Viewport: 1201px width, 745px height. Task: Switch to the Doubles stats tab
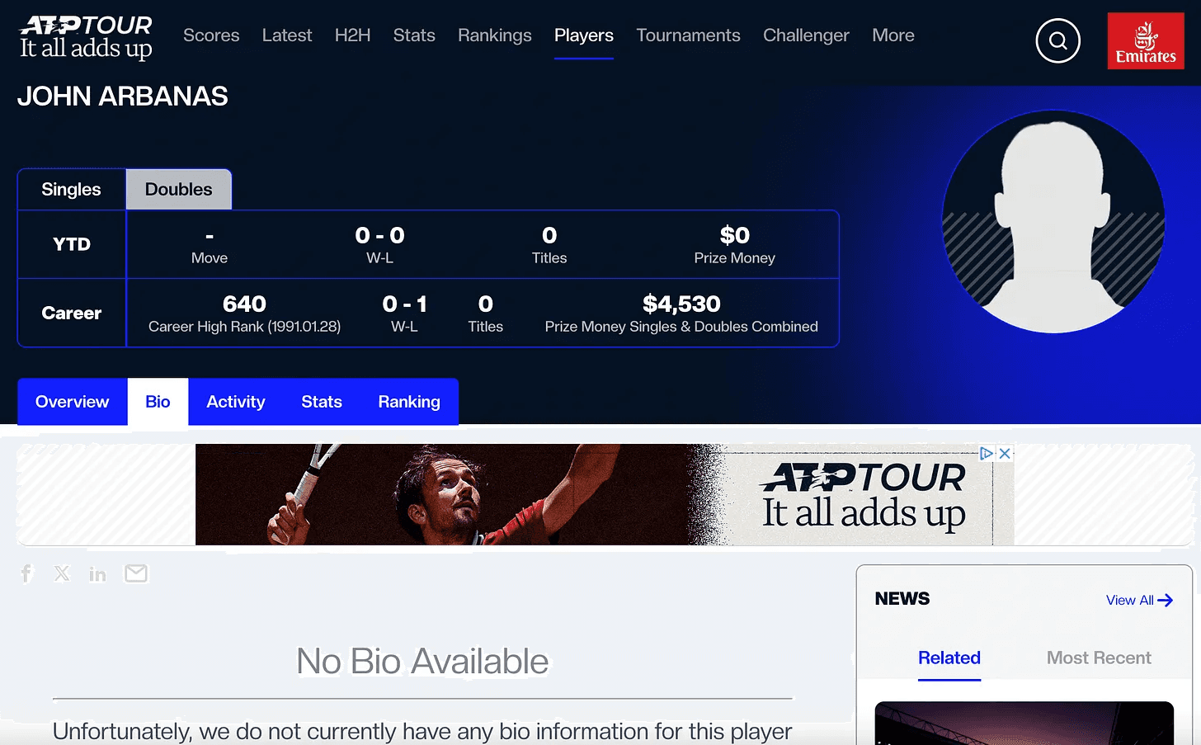(x=179, y=189)
